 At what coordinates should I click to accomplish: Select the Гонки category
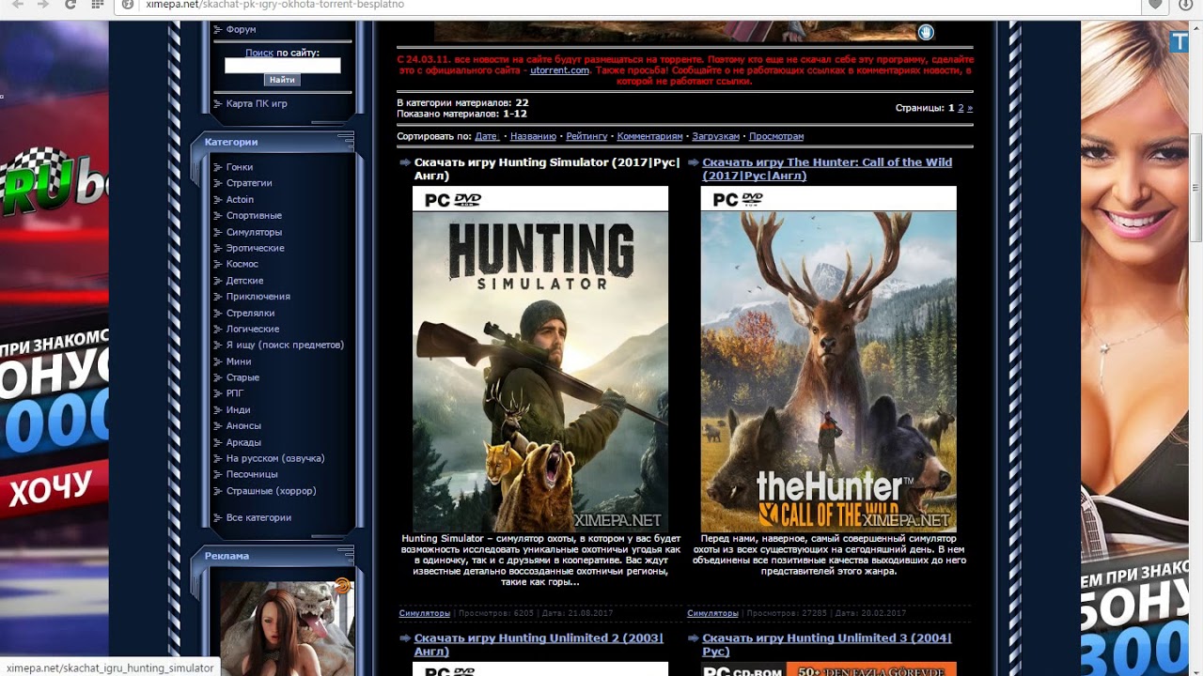pyautogui.click(x=240, y=167)
